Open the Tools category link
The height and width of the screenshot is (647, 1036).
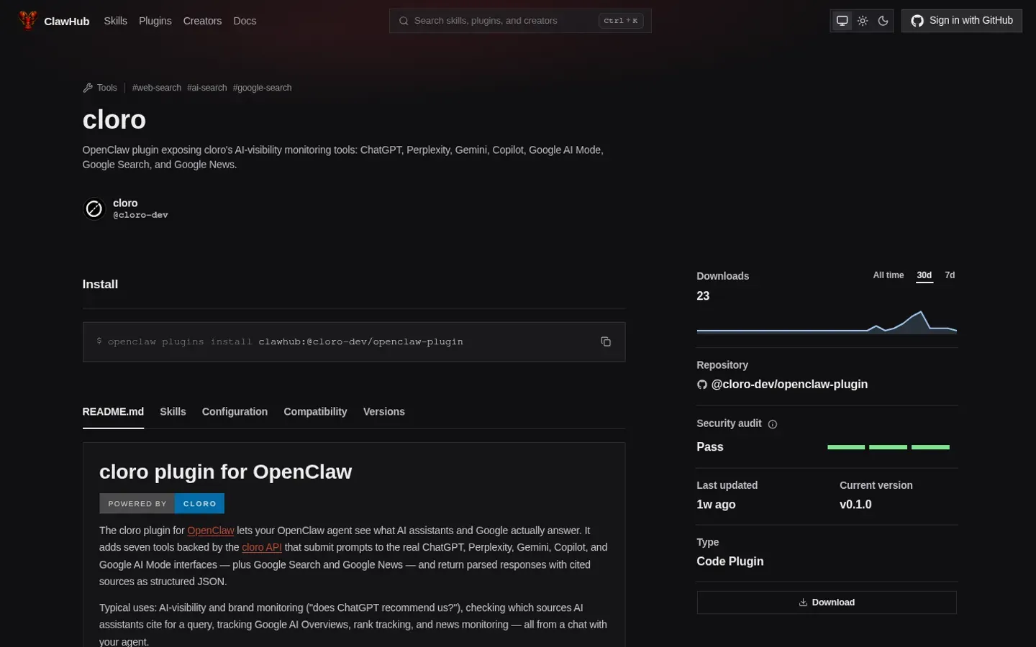pyautogui.click(x=100, y=88)
